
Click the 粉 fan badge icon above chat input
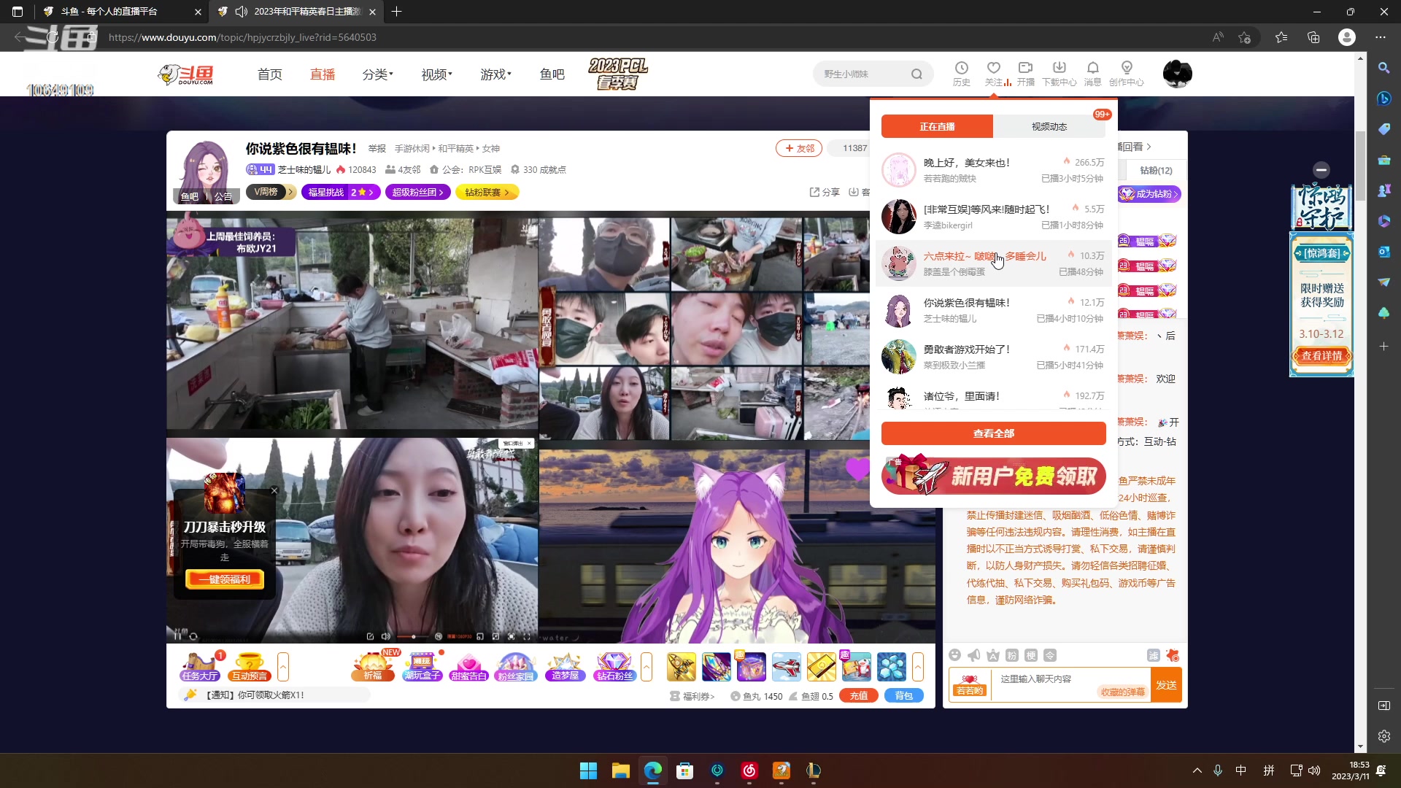click(1012, 656)
